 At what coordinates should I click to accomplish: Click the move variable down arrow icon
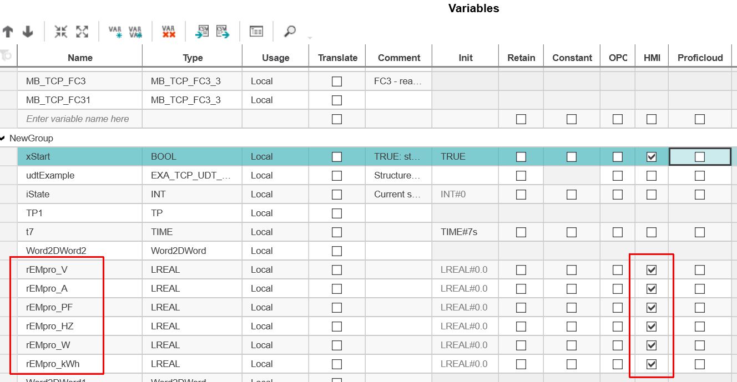(26, 31)
